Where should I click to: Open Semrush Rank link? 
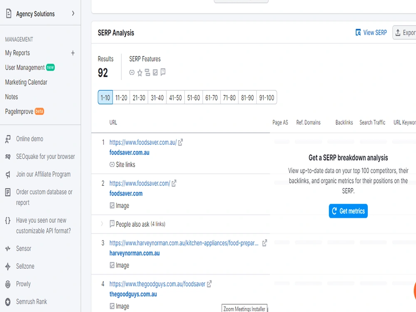[x=32, y=302]
